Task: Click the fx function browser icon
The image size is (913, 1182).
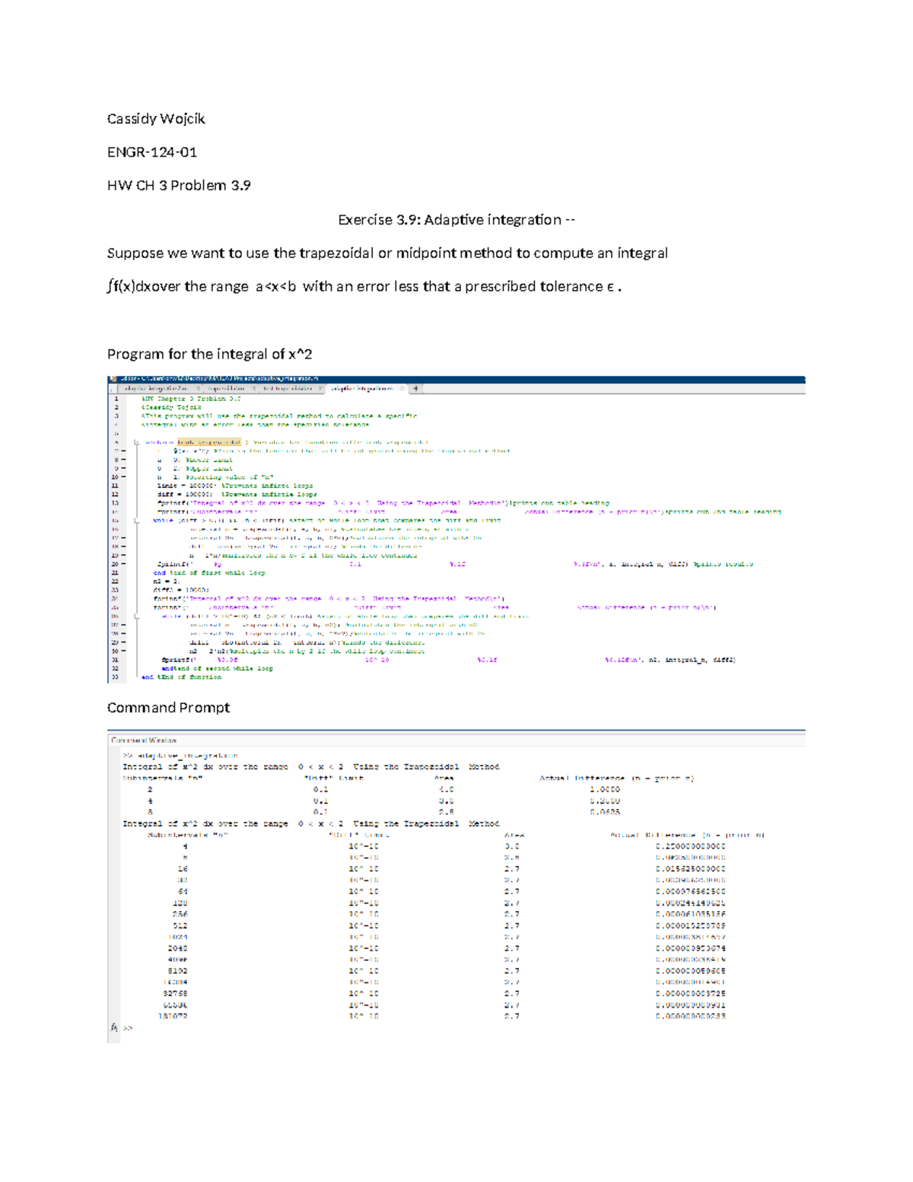Action: [x=114, y=1027]
